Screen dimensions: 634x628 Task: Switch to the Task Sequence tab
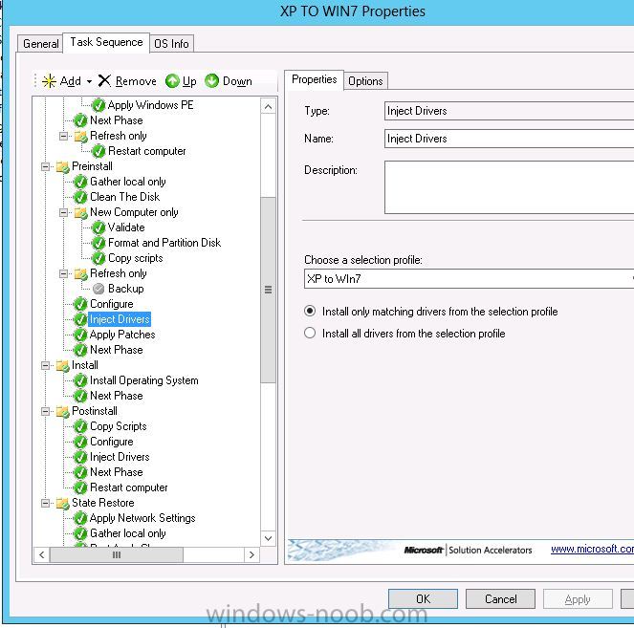[106, 42]
